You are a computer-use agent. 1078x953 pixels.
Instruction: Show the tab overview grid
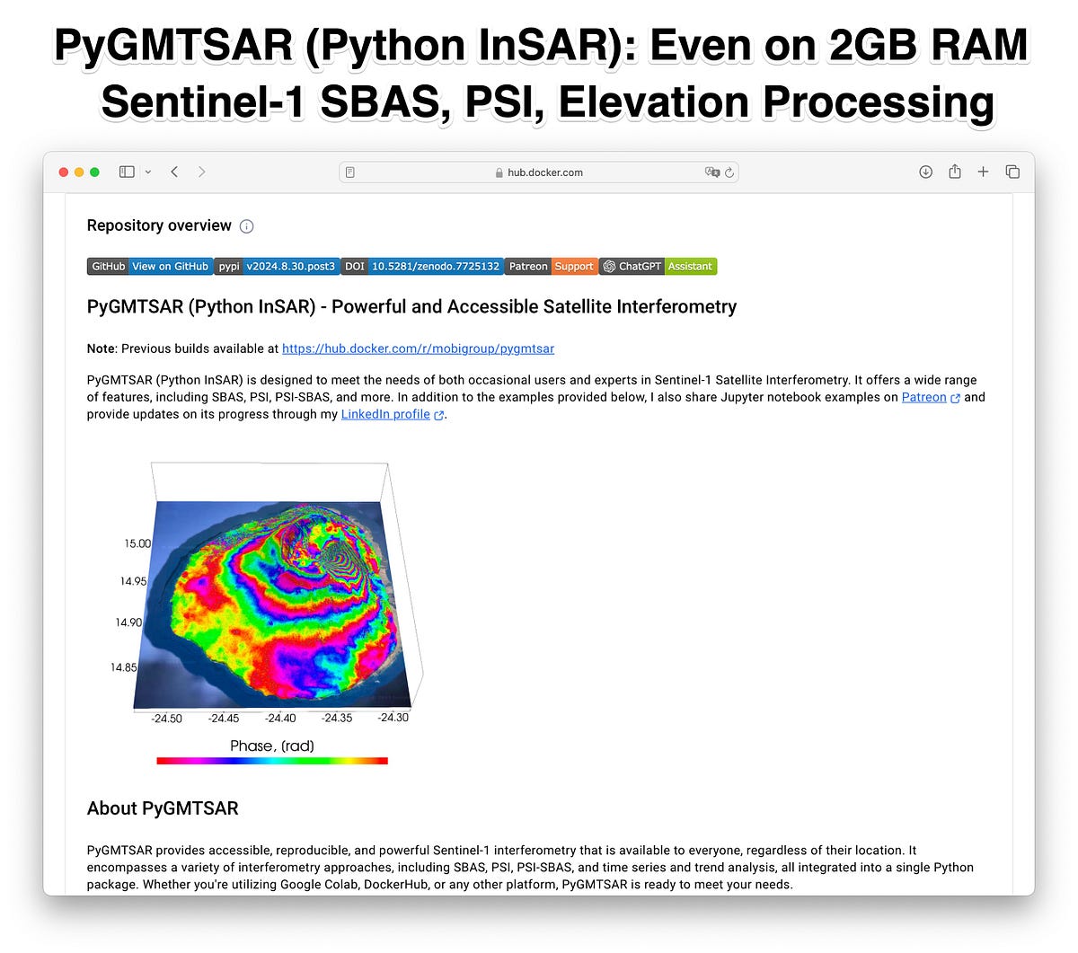click(x=1012, y=172)
